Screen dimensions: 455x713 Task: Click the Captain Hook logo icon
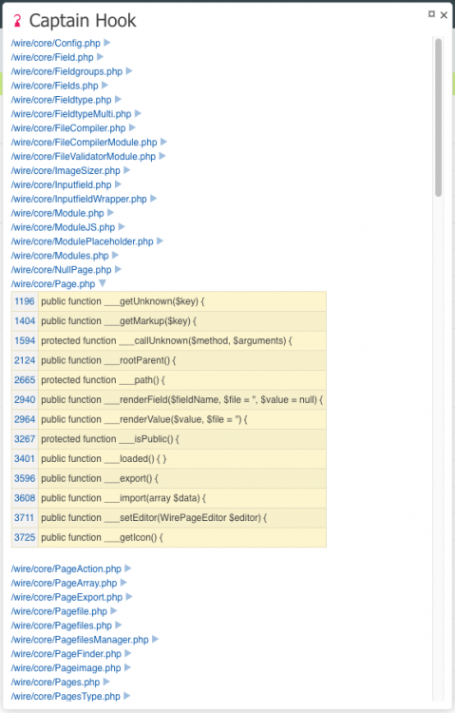17,21
